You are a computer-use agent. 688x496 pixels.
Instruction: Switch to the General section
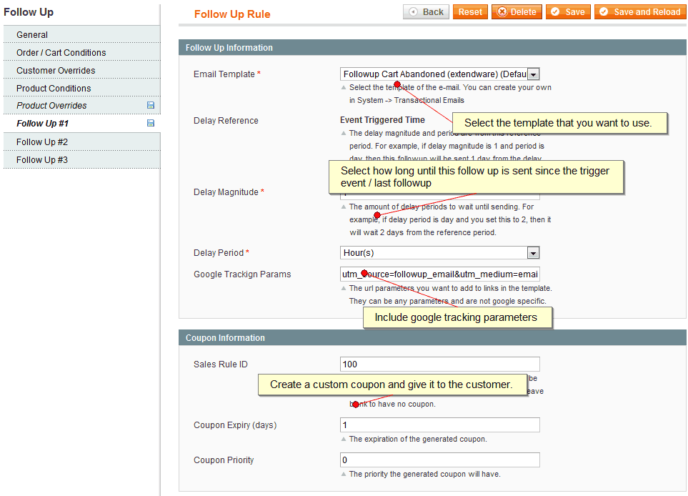click(x=34, y=34)
